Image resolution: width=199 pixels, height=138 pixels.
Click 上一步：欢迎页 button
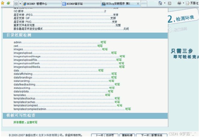click(105, 135)
